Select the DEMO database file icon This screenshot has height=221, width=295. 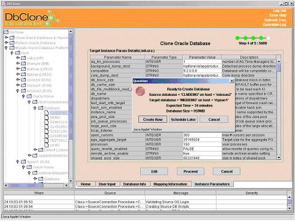click(46, 117)
